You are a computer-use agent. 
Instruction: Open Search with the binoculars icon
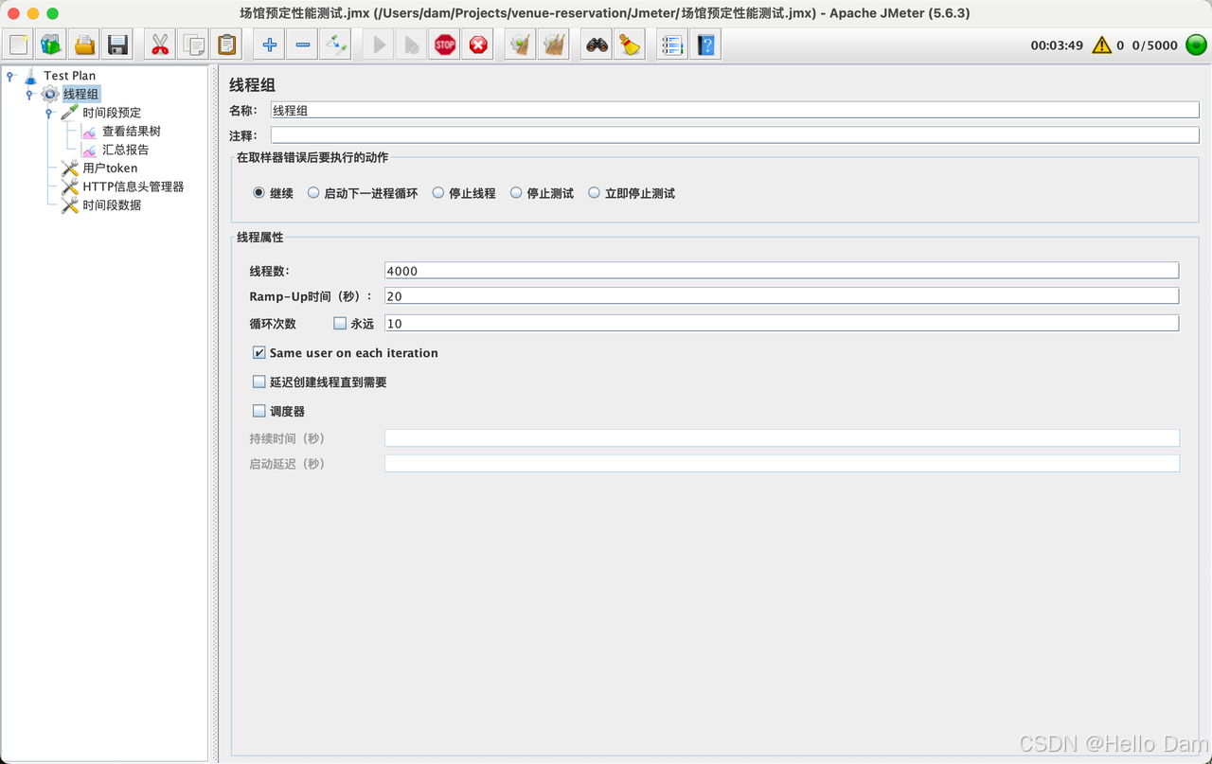click(597, 44)
